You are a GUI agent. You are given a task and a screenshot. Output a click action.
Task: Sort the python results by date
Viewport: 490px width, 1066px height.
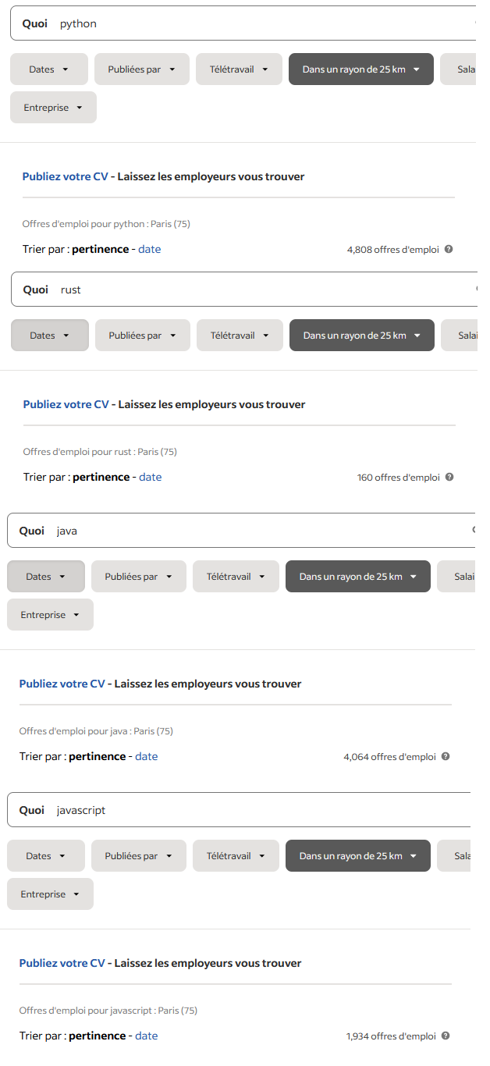point(150,250)
